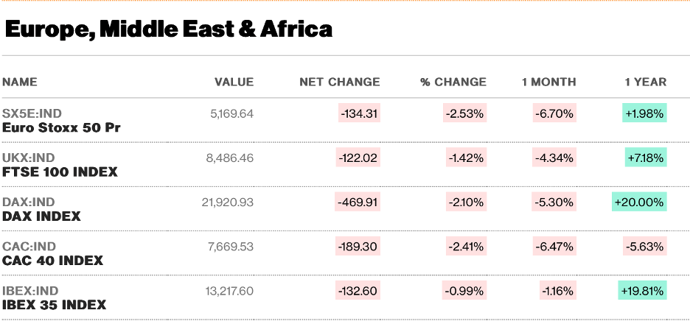This screenshot has width=690, height=321.
Task: Click the IBEX:IND ticker symbol
Action: [30, 290]
